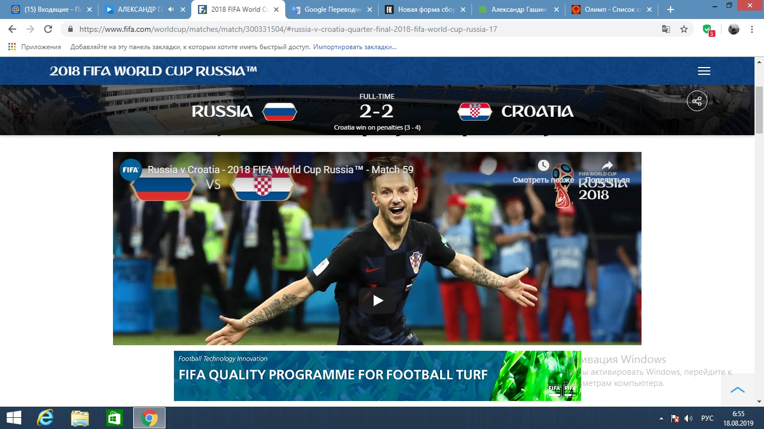The image size is (764, 429).
Task: Switch to the Входящие mail tab
Action: (50, 9)
